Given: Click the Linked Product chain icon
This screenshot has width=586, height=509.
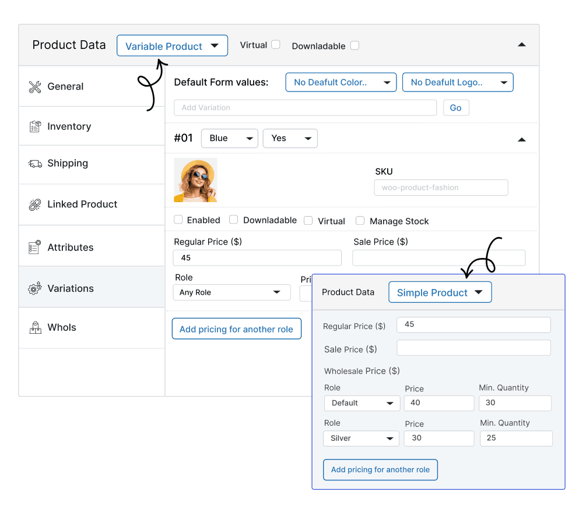Looking at the screenshot, I should click(x=35, y=204).
